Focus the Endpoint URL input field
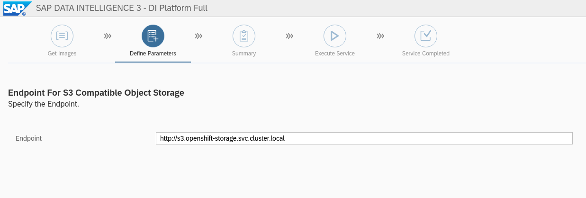This screenshot has width=586, height=198. pos(364,138)
